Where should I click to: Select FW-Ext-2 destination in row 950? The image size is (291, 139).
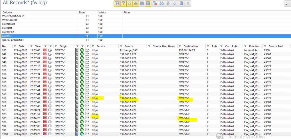coord(184,66)
